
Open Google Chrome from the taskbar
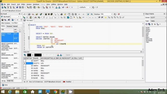pos(55,92)
